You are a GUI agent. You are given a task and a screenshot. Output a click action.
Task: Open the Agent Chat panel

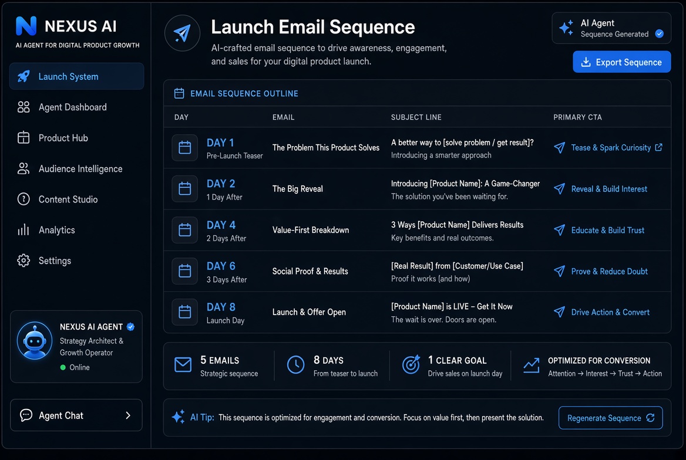76,415
